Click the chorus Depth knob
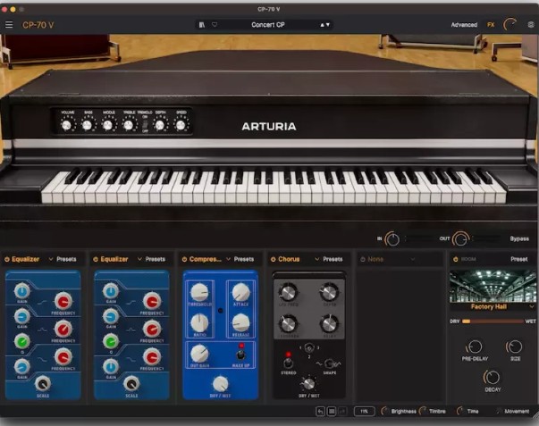Image resolution: width=539 pixels, height=426 pixels. (329, 292)
